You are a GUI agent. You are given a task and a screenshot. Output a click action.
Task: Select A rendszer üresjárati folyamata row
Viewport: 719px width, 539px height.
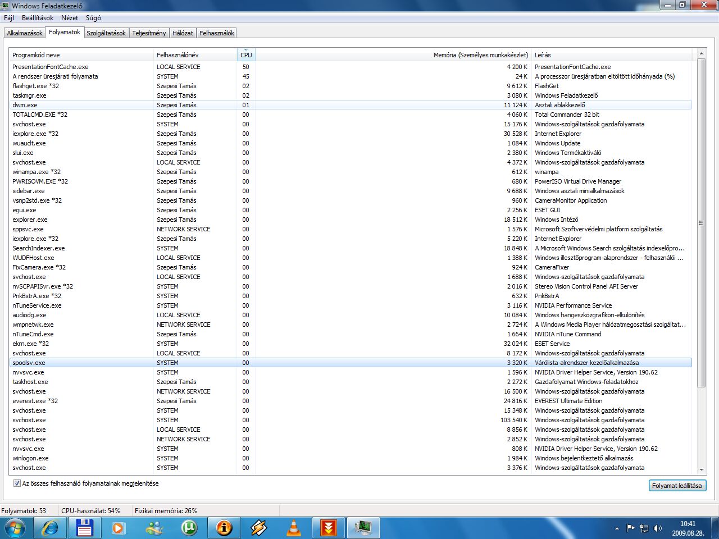pyautogui.click(x=351, y=76)
